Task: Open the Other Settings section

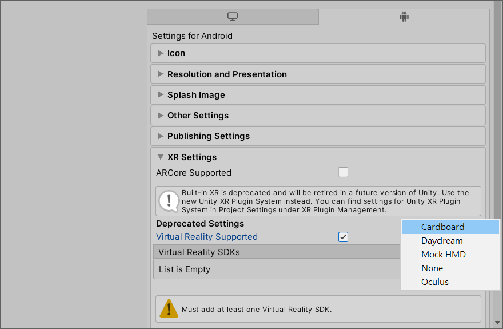Action: 198,116
